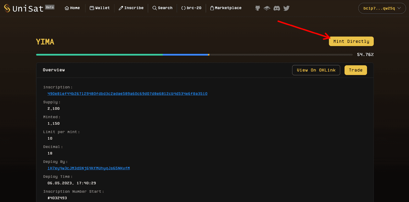Click the UniSat logo icon
The height and width of the screenshot is (202, 409).
[x=7, y=8]
